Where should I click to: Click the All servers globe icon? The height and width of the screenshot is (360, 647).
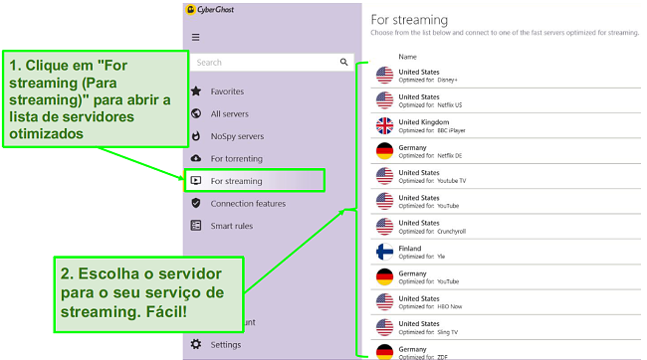point(196,113)
